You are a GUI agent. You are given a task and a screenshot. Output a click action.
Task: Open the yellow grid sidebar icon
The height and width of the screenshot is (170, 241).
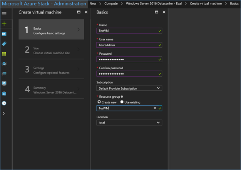(x=4, y=54)
